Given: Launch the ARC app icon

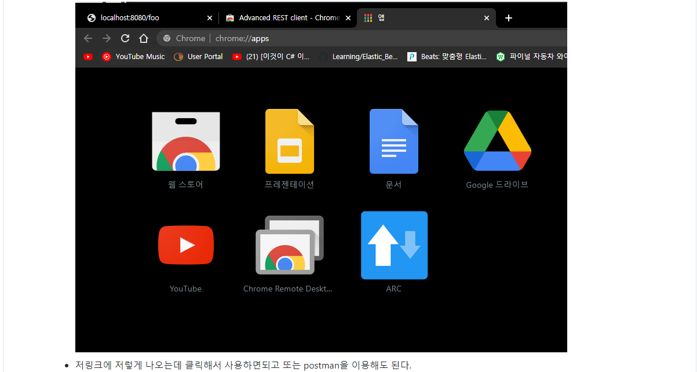Looking at the screenshot, I should pyautogui.click(x=394, y=245).
